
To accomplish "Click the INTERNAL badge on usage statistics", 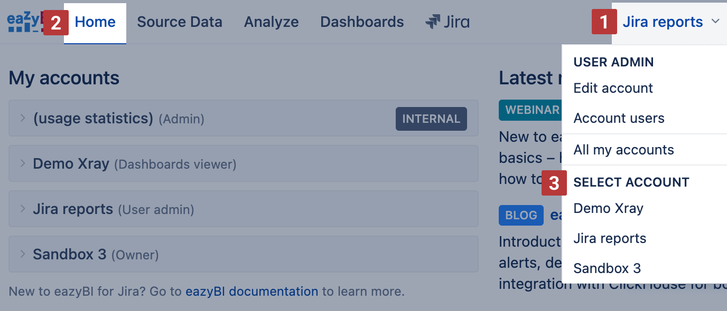I will tap(431, 119).
